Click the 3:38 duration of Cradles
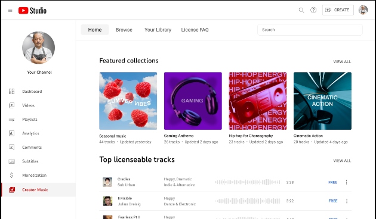The height and width of the screenshot is (219, 376). coord(290,182)
